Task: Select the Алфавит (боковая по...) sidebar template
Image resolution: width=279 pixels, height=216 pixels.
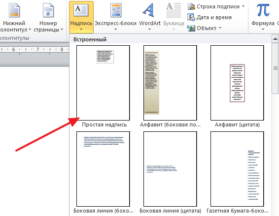Action: point(170,83)
